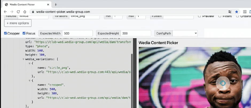The image size is (251, 108).
Task: Click the ExpectedWidth field showing 500
Action: 77,33
